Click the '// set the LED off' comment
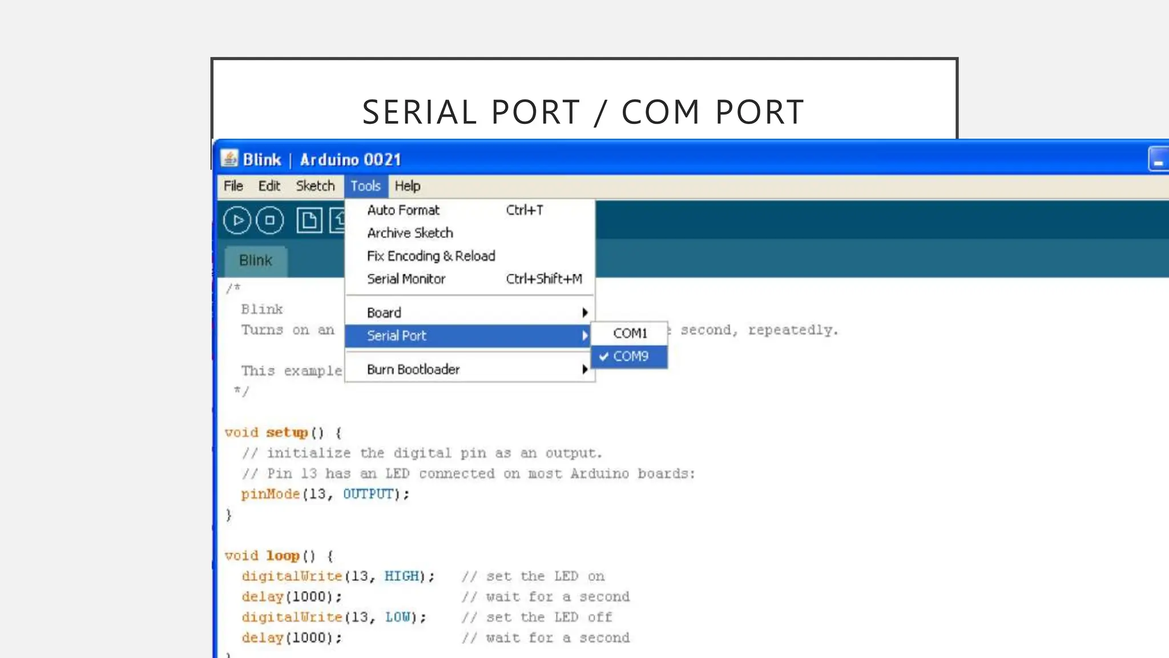1169x658 pixels. (x=537, y=617)
